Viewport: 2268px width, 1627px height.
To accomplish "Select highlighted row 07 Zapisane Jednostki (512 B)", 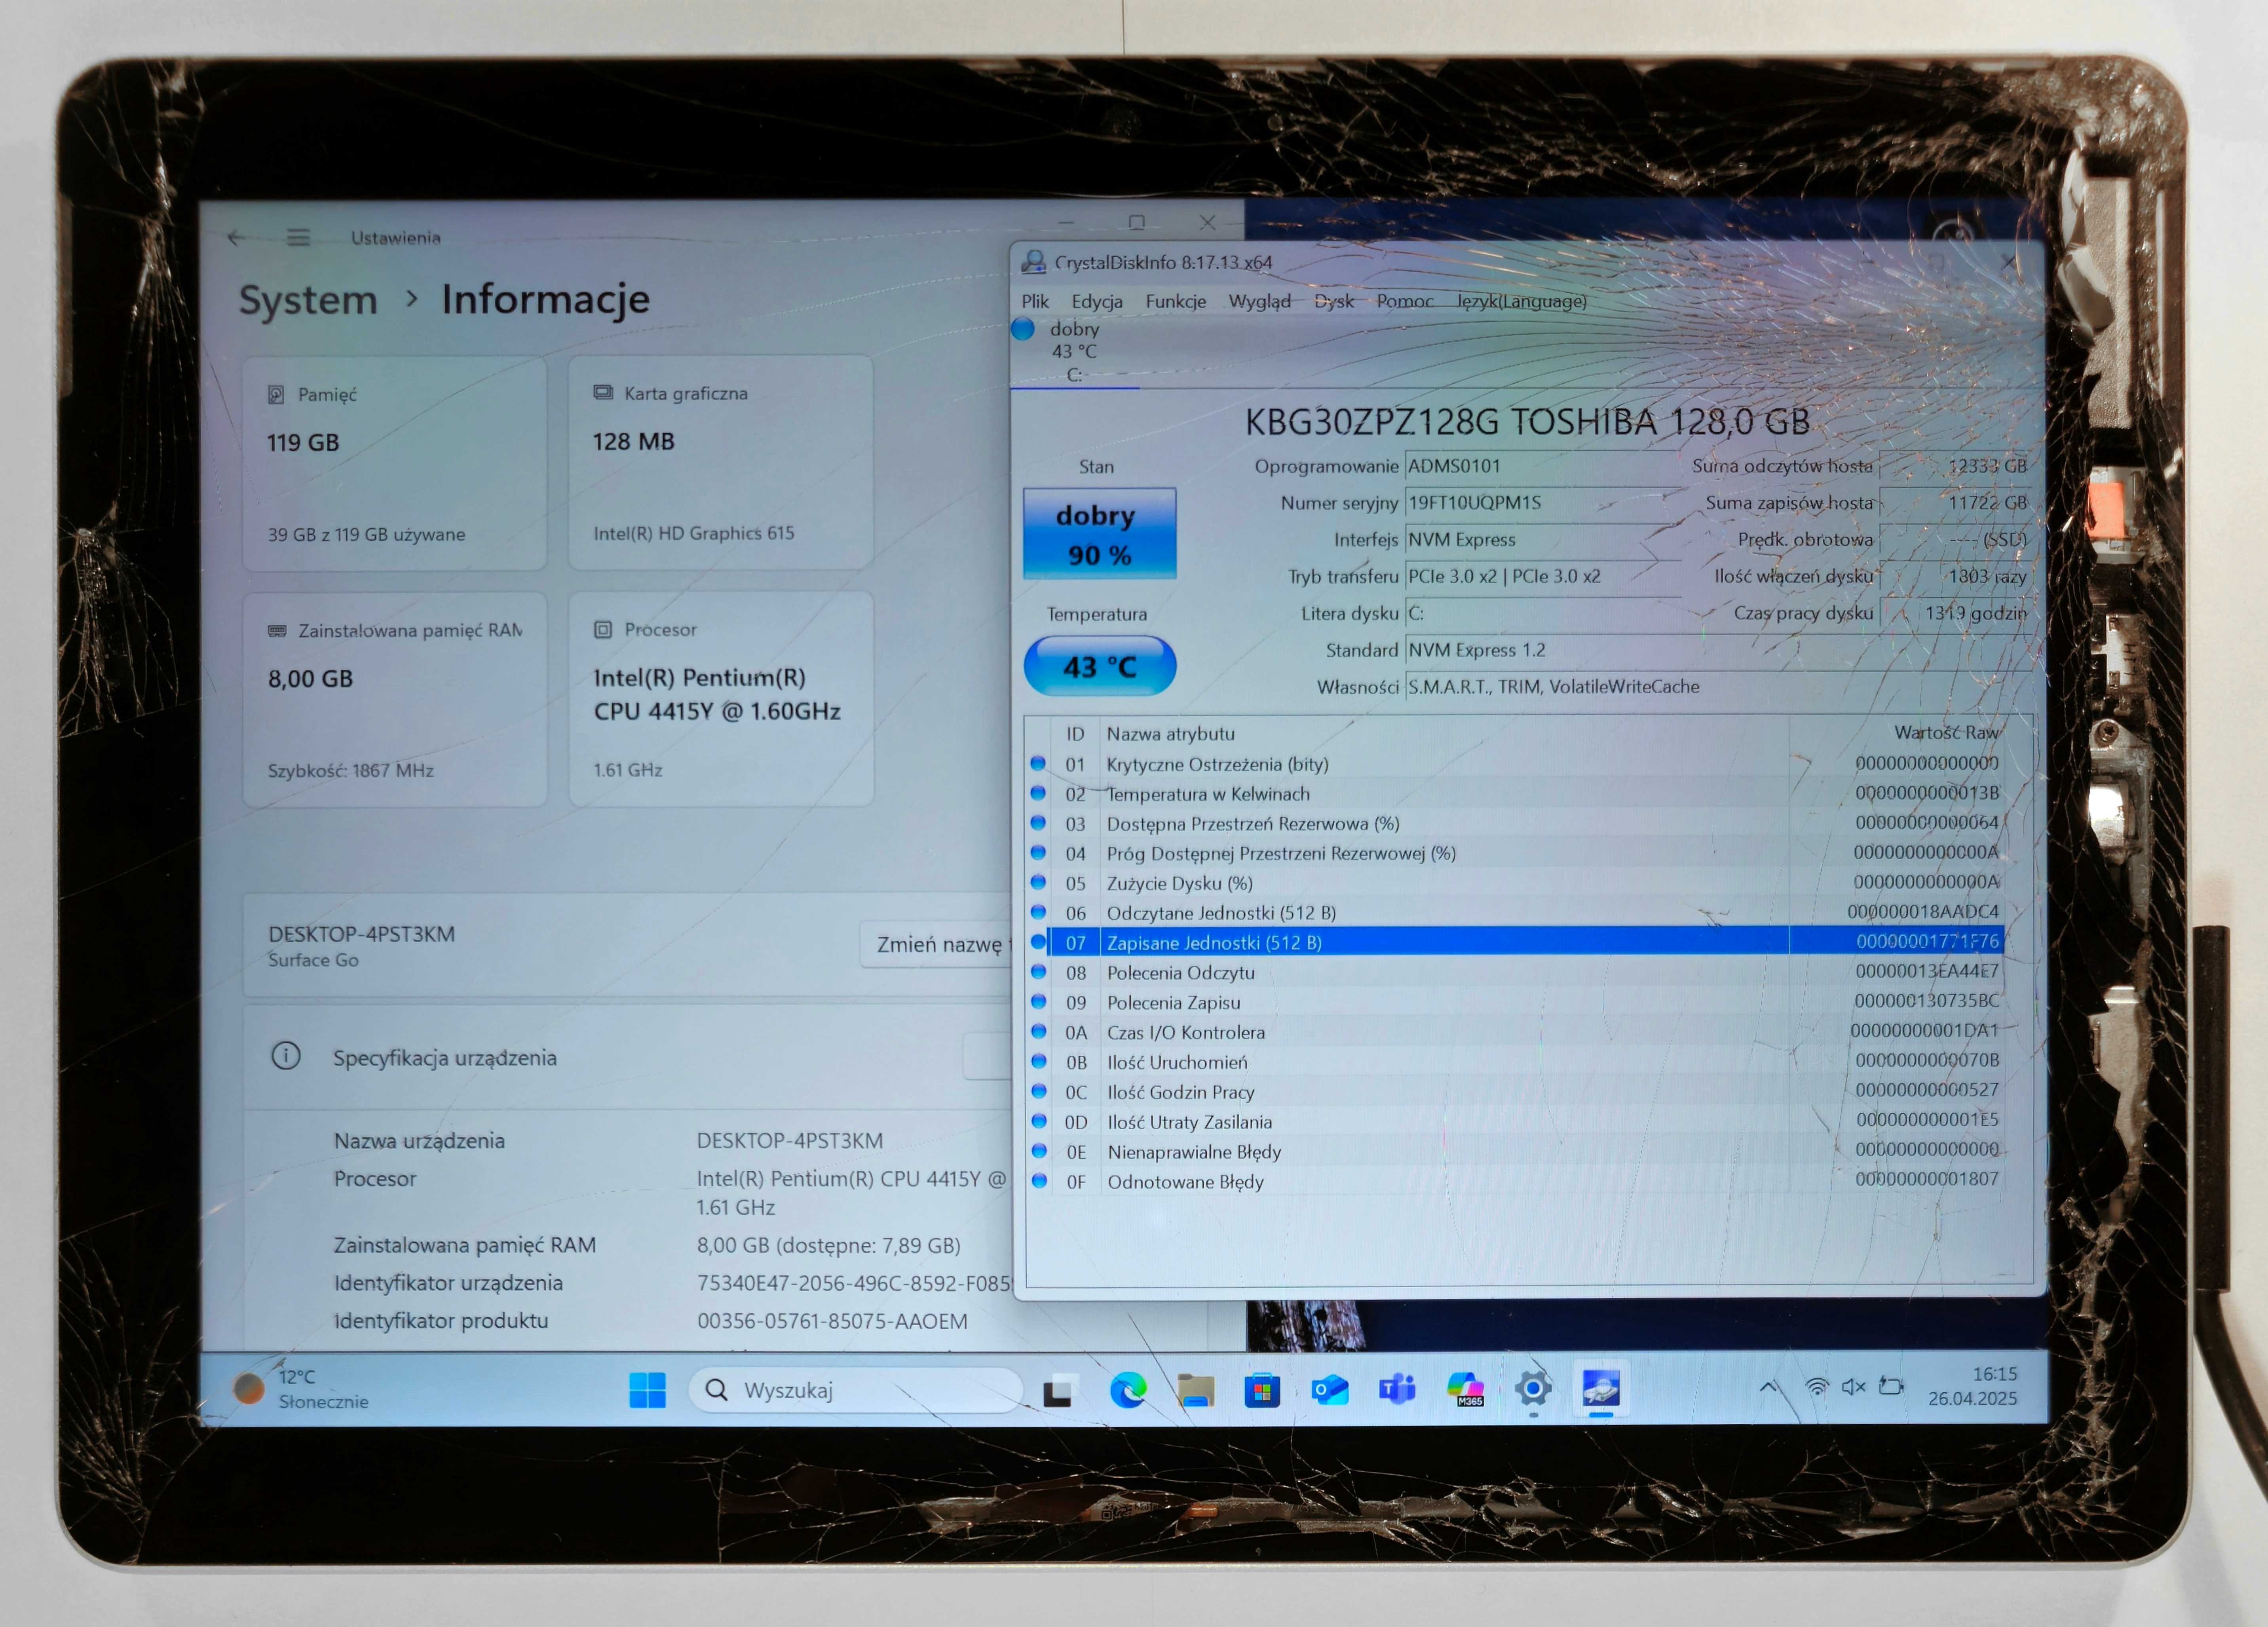I will (x=1515, y=942).
